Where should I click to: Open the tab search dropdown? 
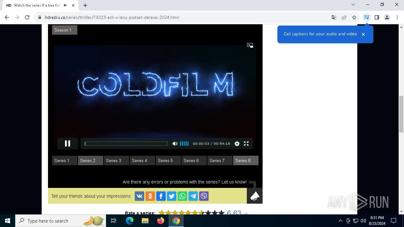pyautogui.click(x=353, y=4)
